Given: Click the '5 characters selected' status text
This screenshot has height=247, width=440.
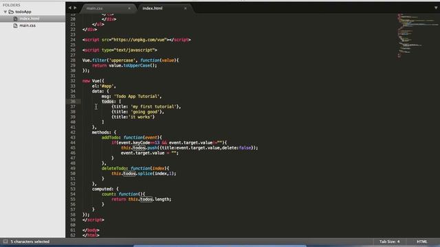Looking at the screenshot, I should point(30,242).
